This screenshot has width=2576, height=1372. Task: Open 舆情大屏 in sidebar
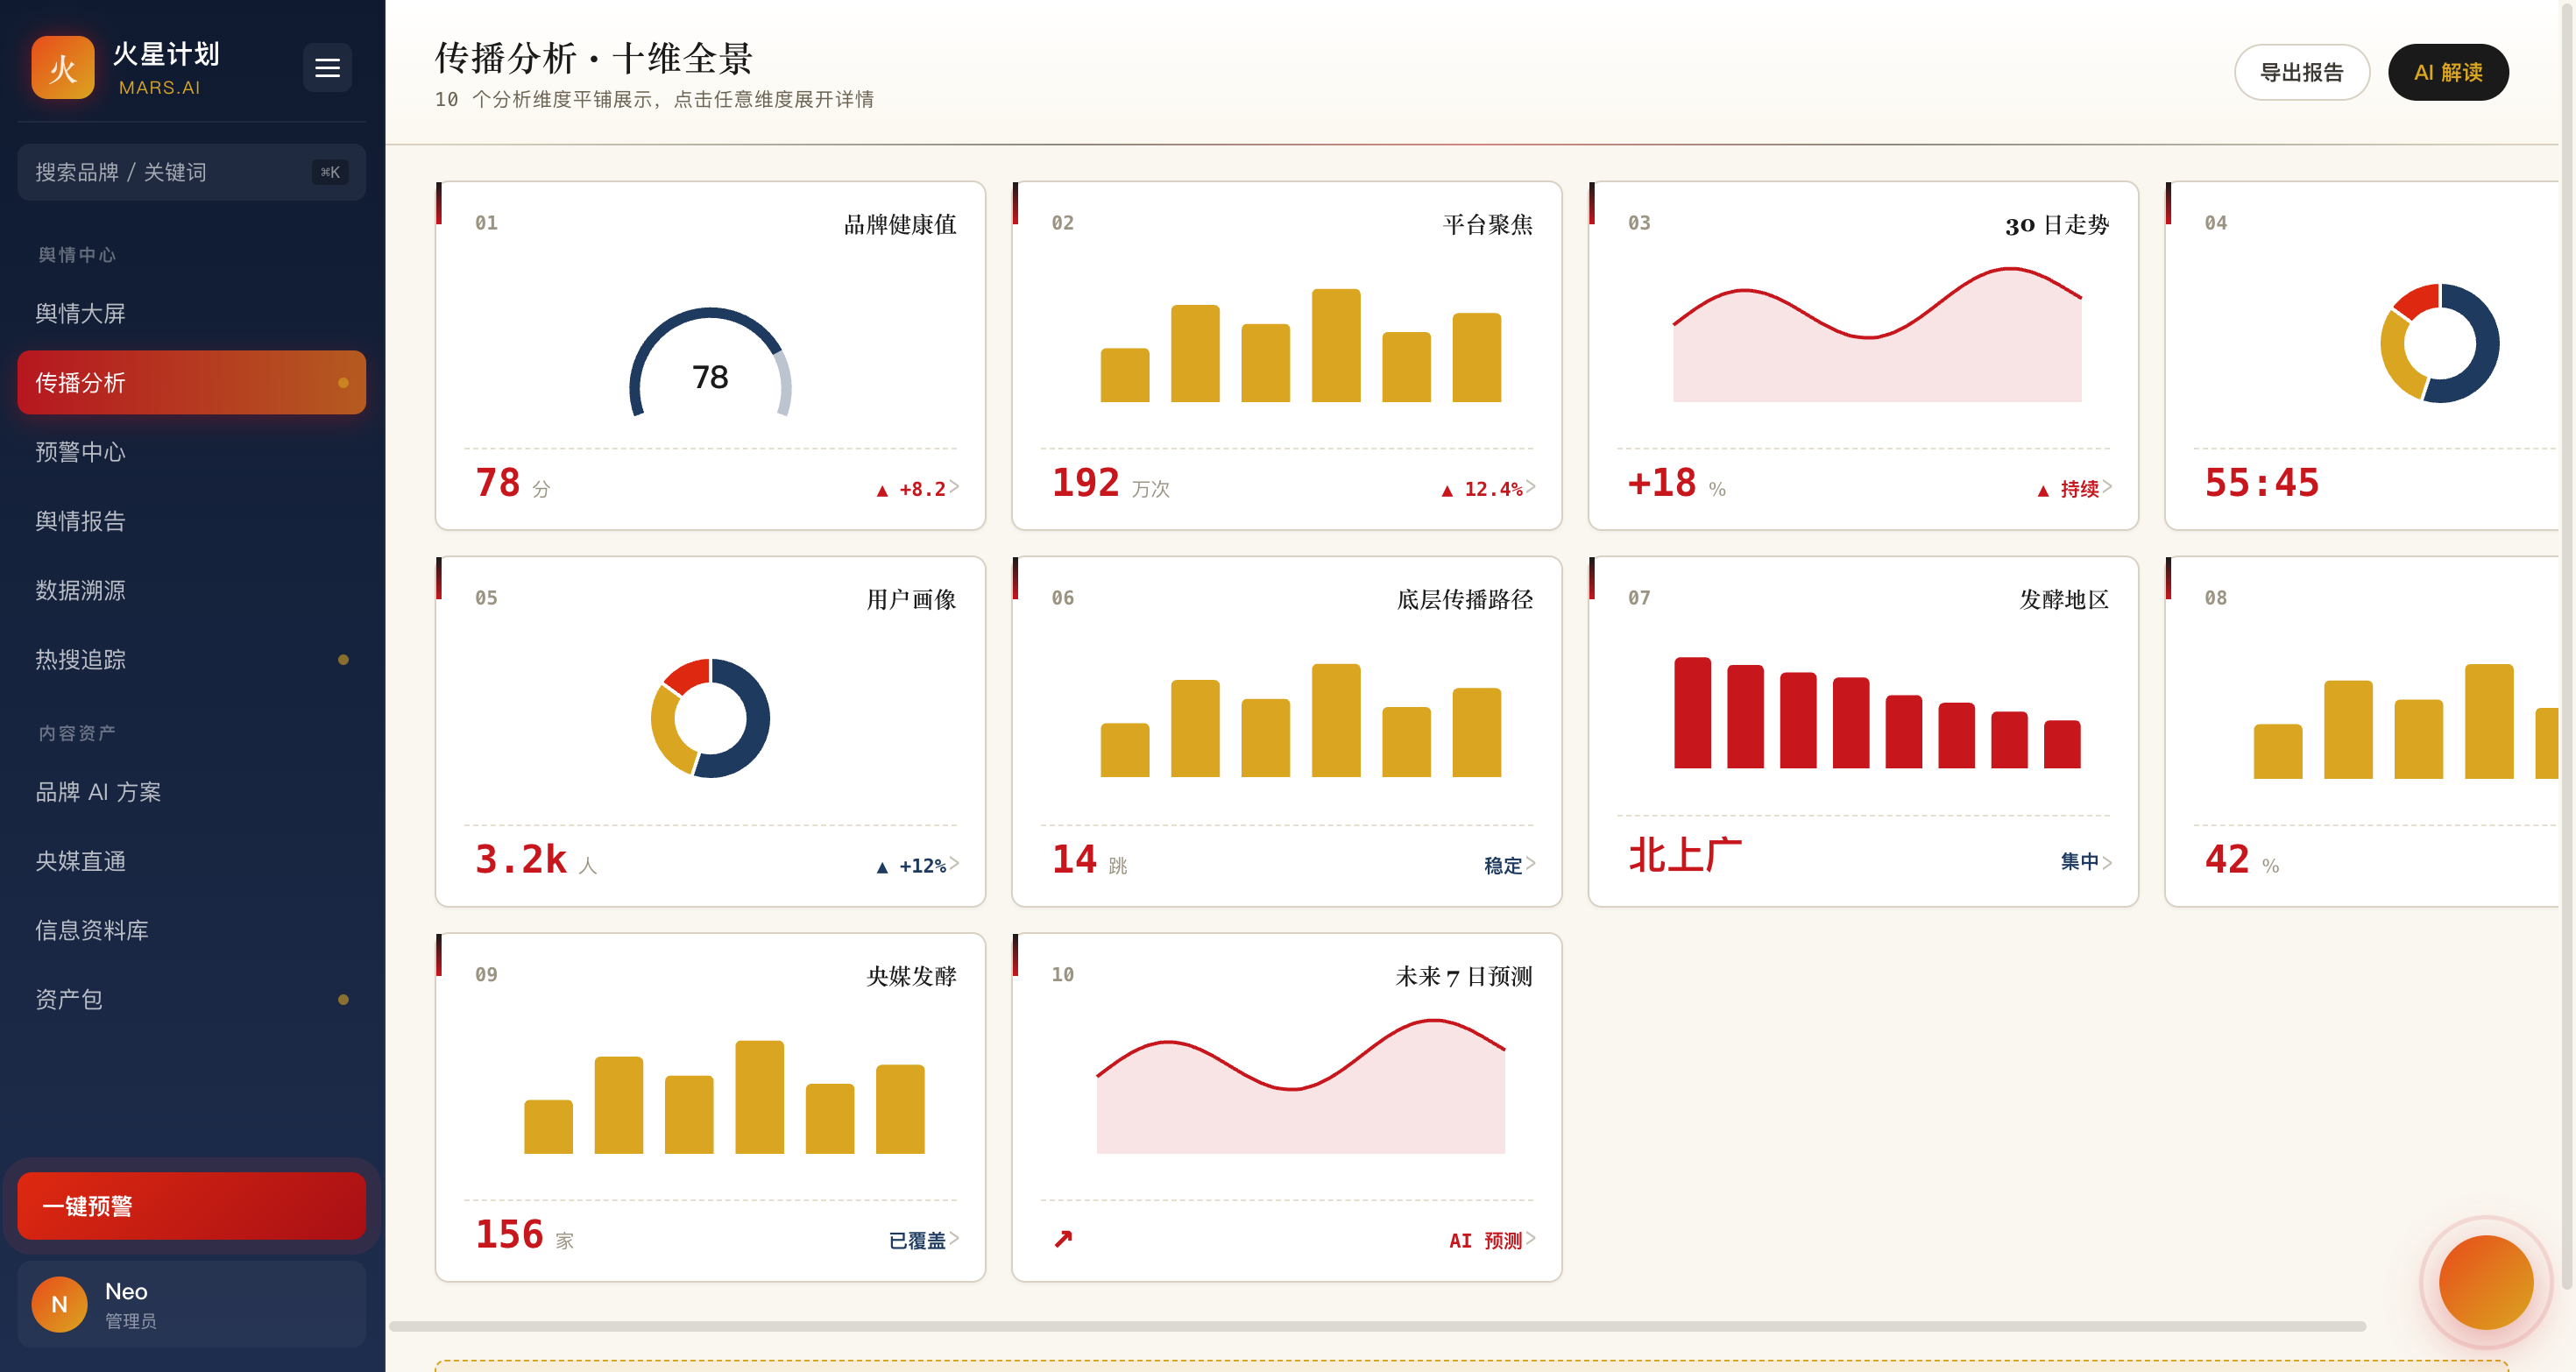pos(191,314)
